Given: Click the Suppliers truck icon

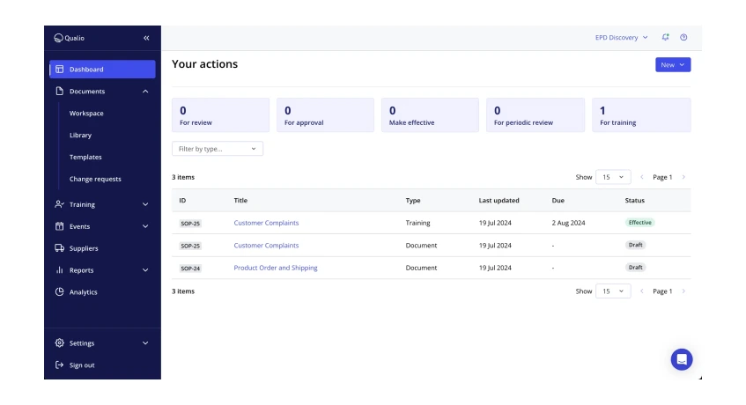Looking at the screenshot, I should (x=60, y=248).
